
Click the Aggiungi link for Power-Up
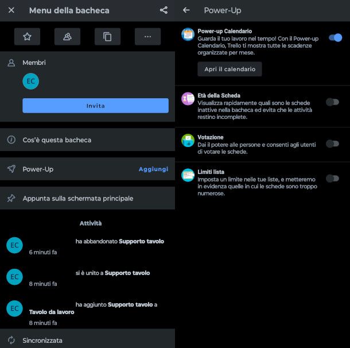(x=154, y=169)
